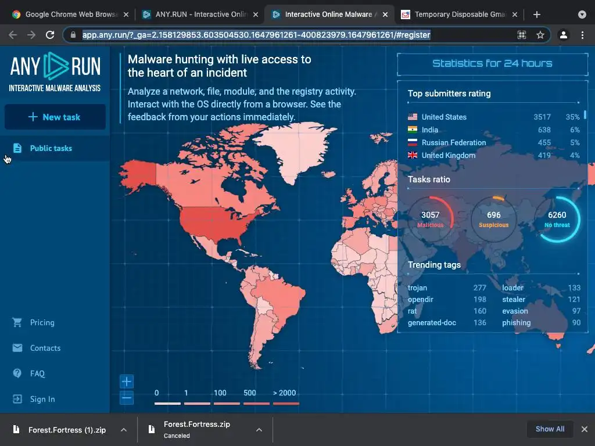Open QR code icon in address bar
This screenshot has width=595, height=446.
[x=522, y=35]
